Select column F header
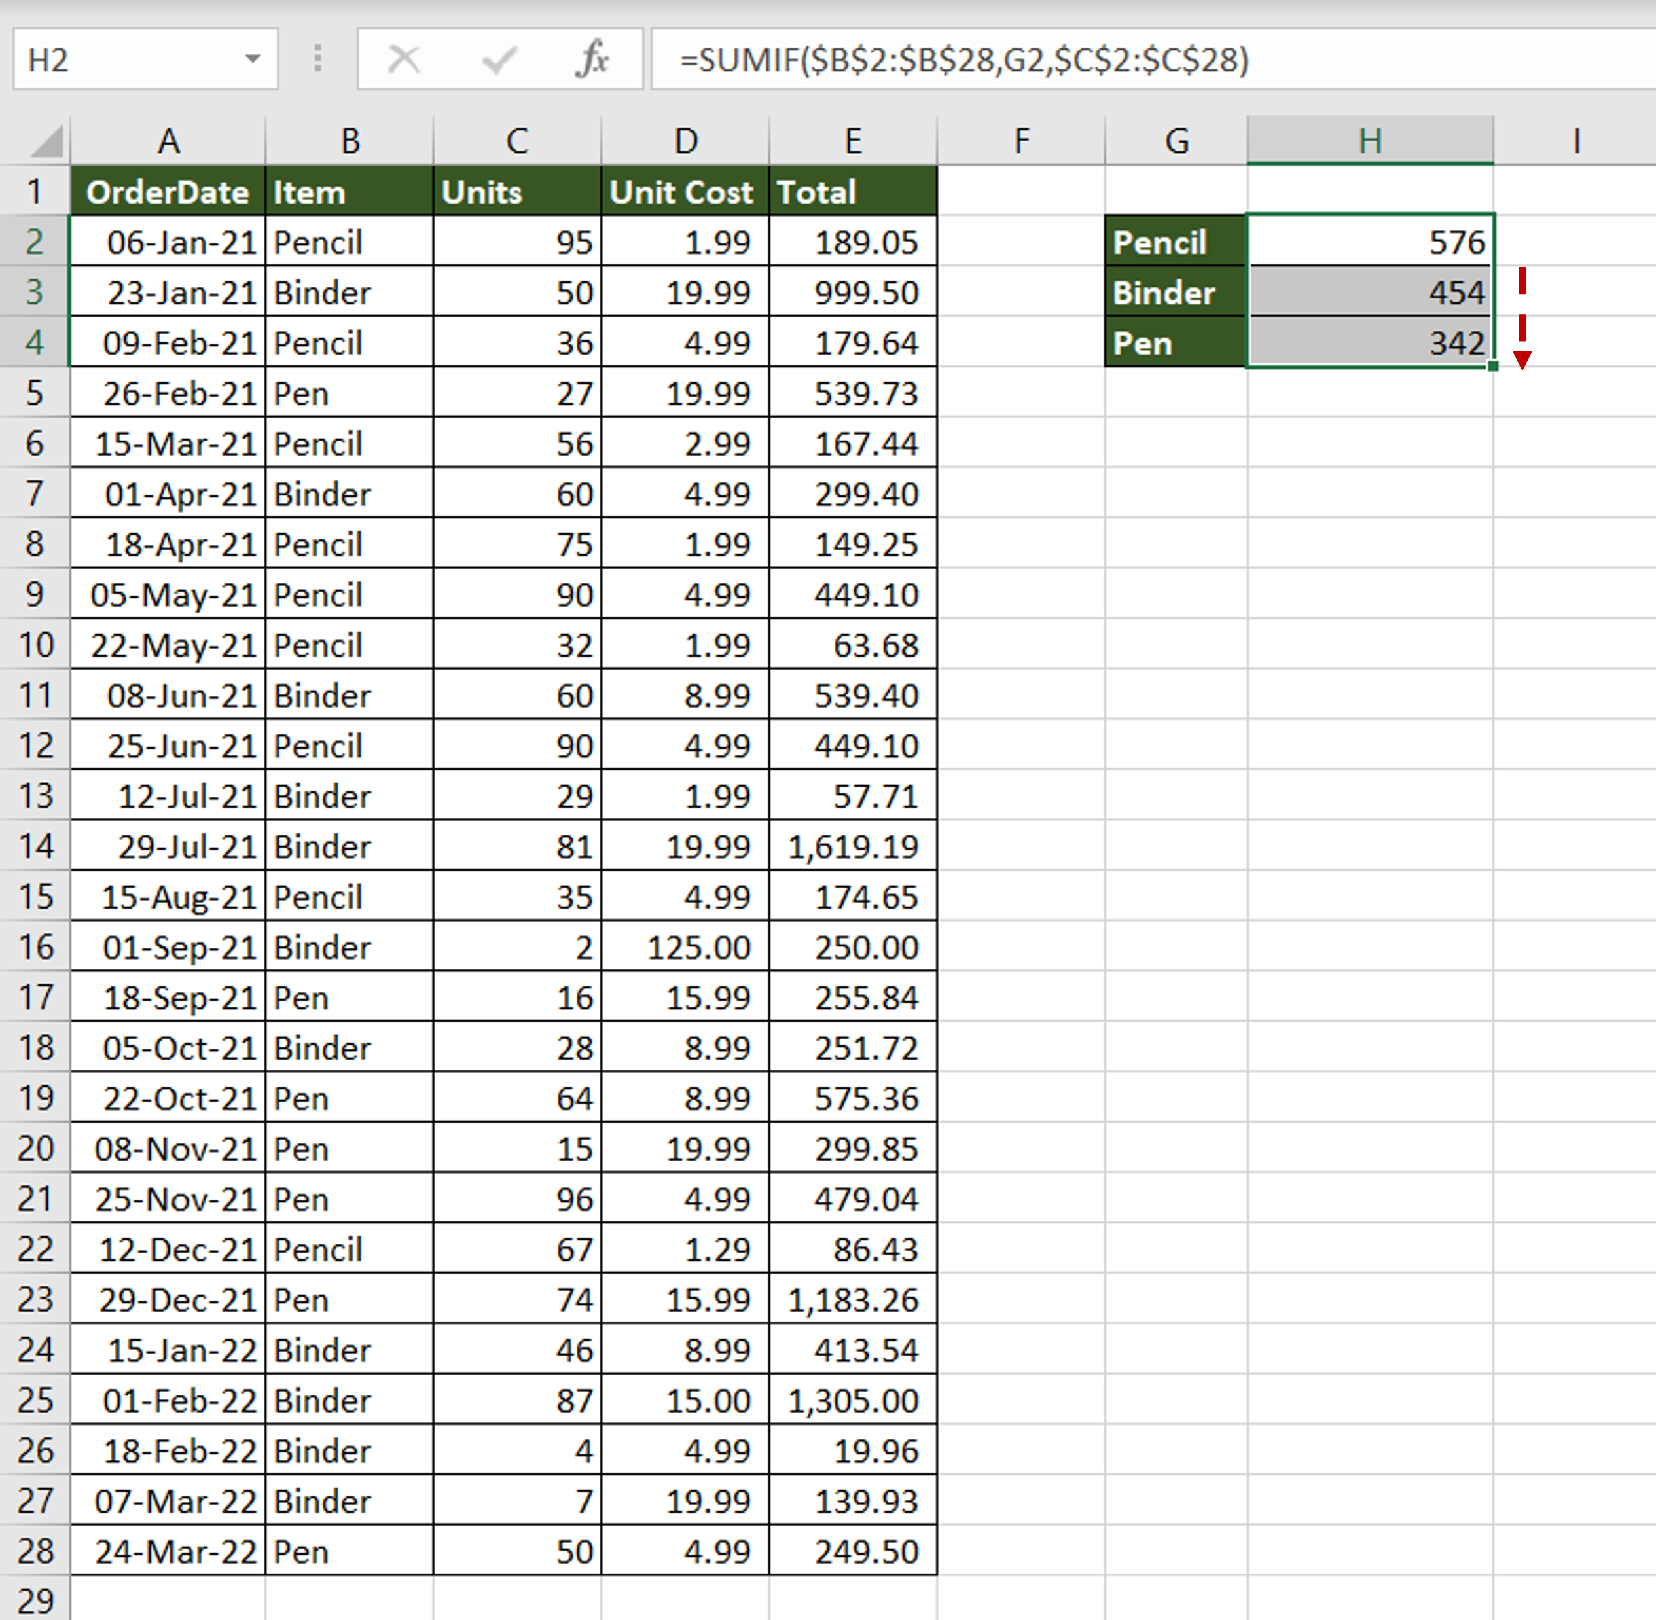The height and width of the screenshot is (1620, 1656). 1021,140
